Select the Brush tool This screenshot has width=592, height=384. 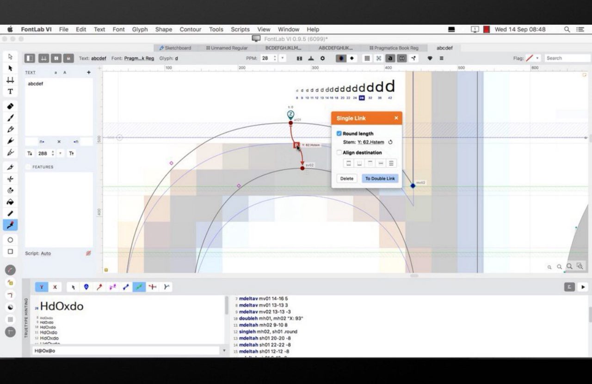pos(10,118)
